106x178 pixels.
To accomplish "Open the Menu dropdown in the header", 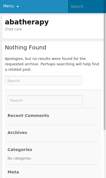I will pyautogui.click(x=11, y=6).
